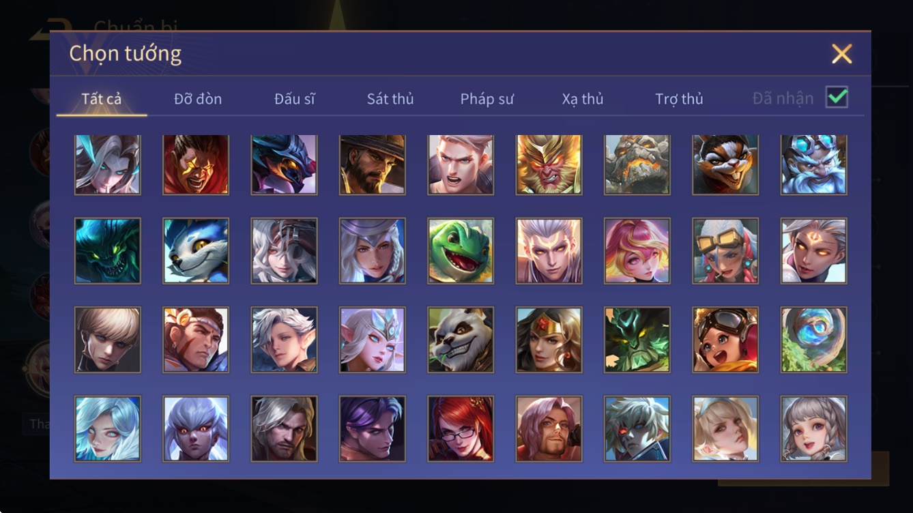The height and width of the screenshot is (513, 913).
Task: Show the Pháp sư hero category
Action: pos(487,99)
